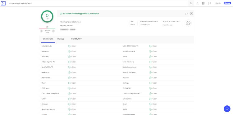233x115 pixels.
Task: Select the AICC (MONITORAPP) vendor name
Action: 130,46
